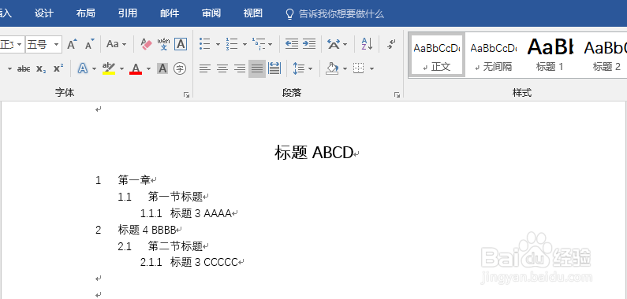This screenshot has width=627, height=299.
Task: Click the Text Effects glowing A icon
Action: [x=82, y=68]
